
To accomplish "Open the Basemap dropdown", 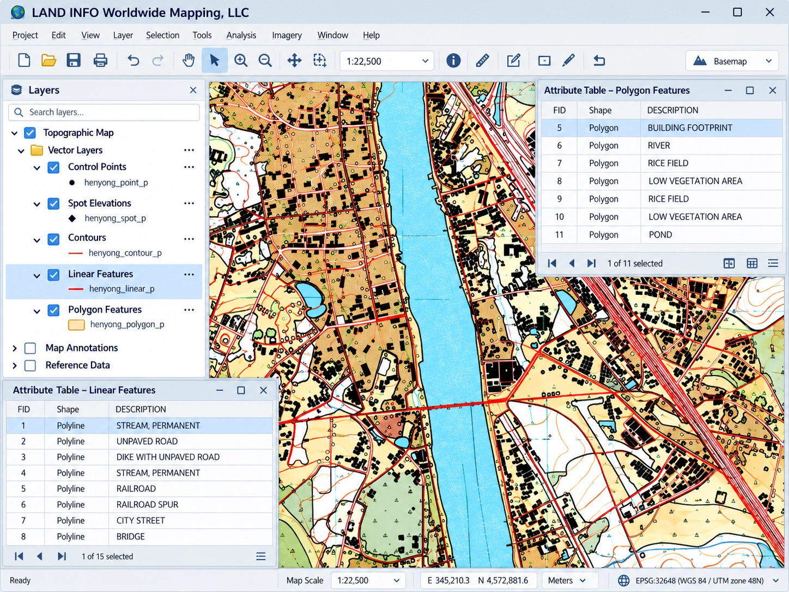I will (732, 61).
